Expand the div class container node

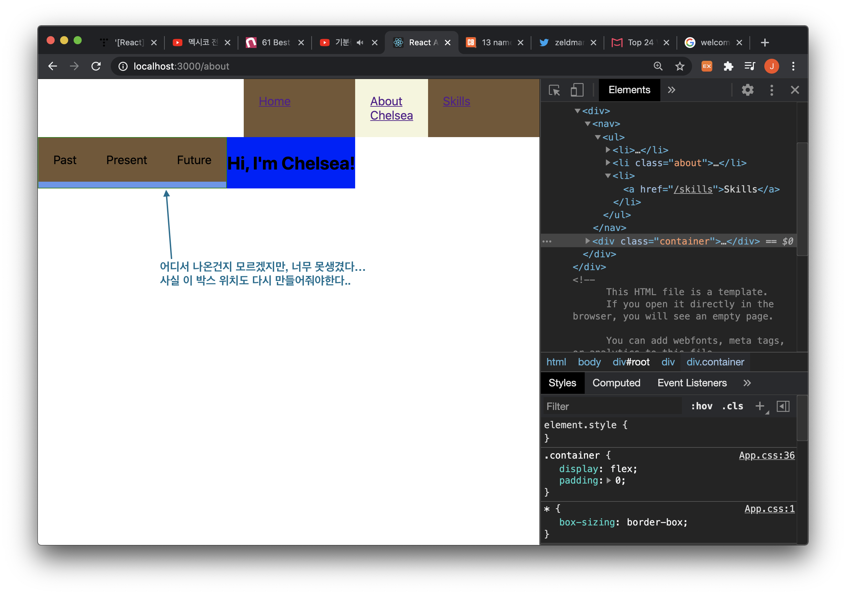click(x=588, y=241)
